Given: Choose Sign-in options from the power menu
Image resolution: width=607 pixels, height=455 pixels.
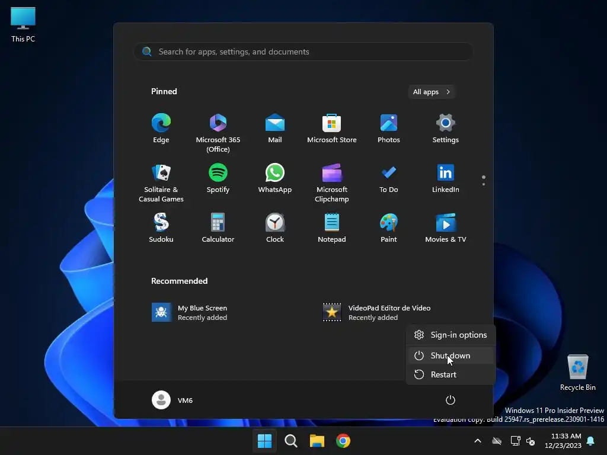Looking at the screenshot, I should point(451,335).
